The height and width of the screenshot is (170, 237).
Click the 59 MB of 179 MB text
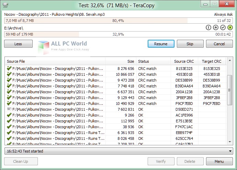pyautogui.click(x=19, y=34)
